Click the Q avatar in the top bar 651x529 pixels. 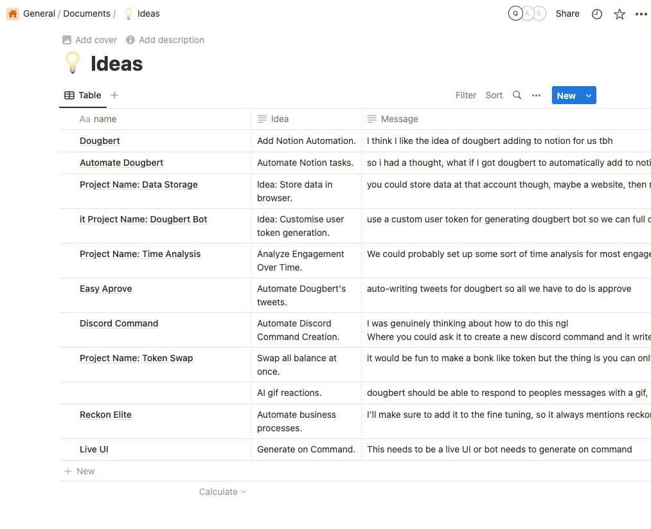[514, 13]
